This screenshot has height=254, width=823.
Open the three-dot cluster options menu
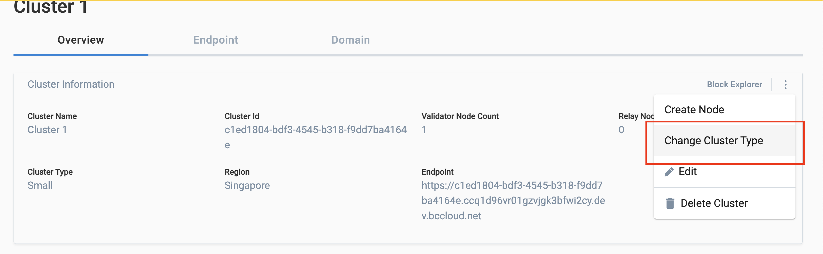tap(785, 84)
